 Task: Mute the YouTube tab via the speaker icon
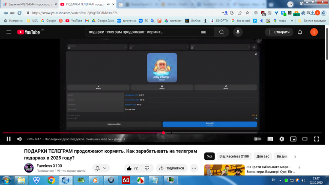pyautogui.click(x=108, y=4)
